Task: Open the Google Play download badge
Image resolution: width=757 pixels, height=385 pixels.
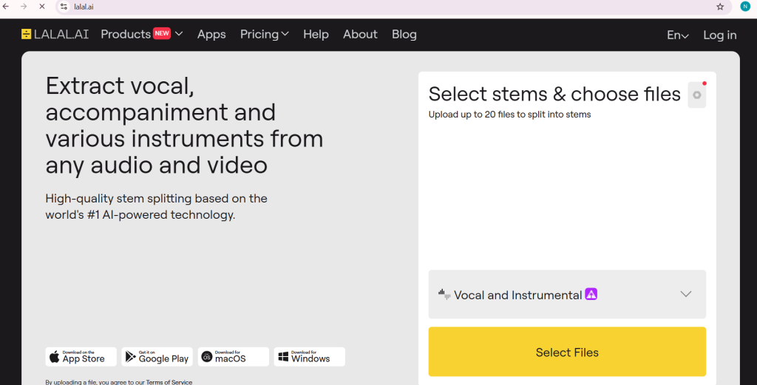Action: point(157,357)
